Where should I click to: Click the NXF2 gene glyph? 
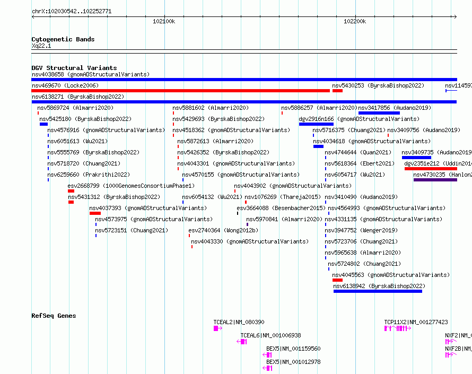(451, 342)
